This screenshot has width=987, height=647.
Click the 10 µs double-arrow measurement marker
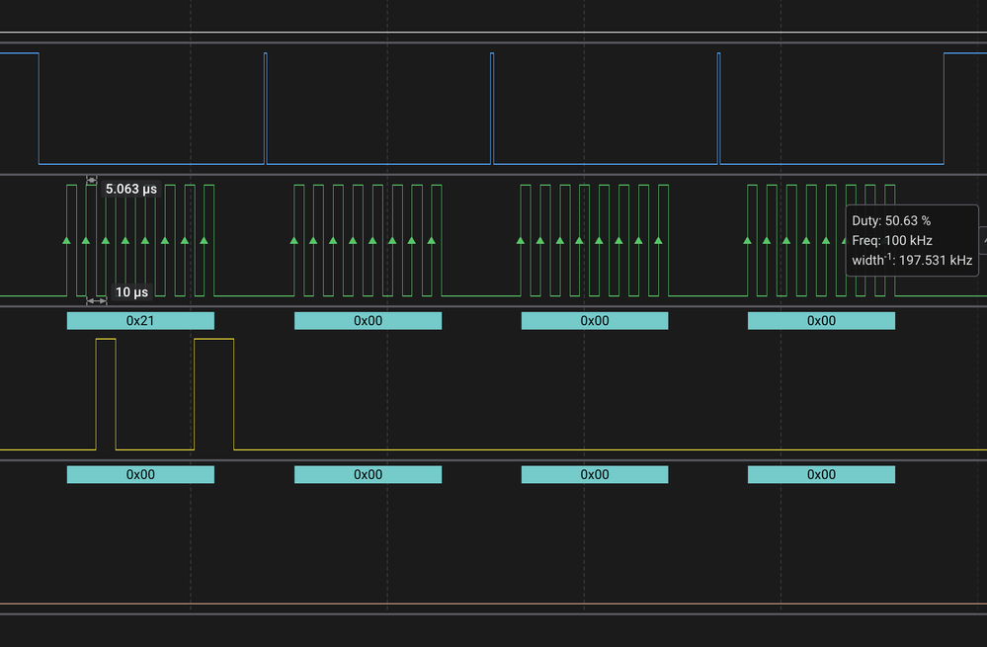click(96, 301)
